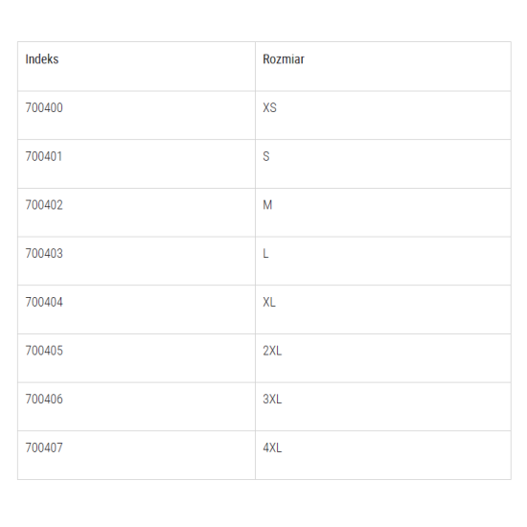The image size is (527, 527).
Task: Select index cell 700400
Action: [136, 115]
